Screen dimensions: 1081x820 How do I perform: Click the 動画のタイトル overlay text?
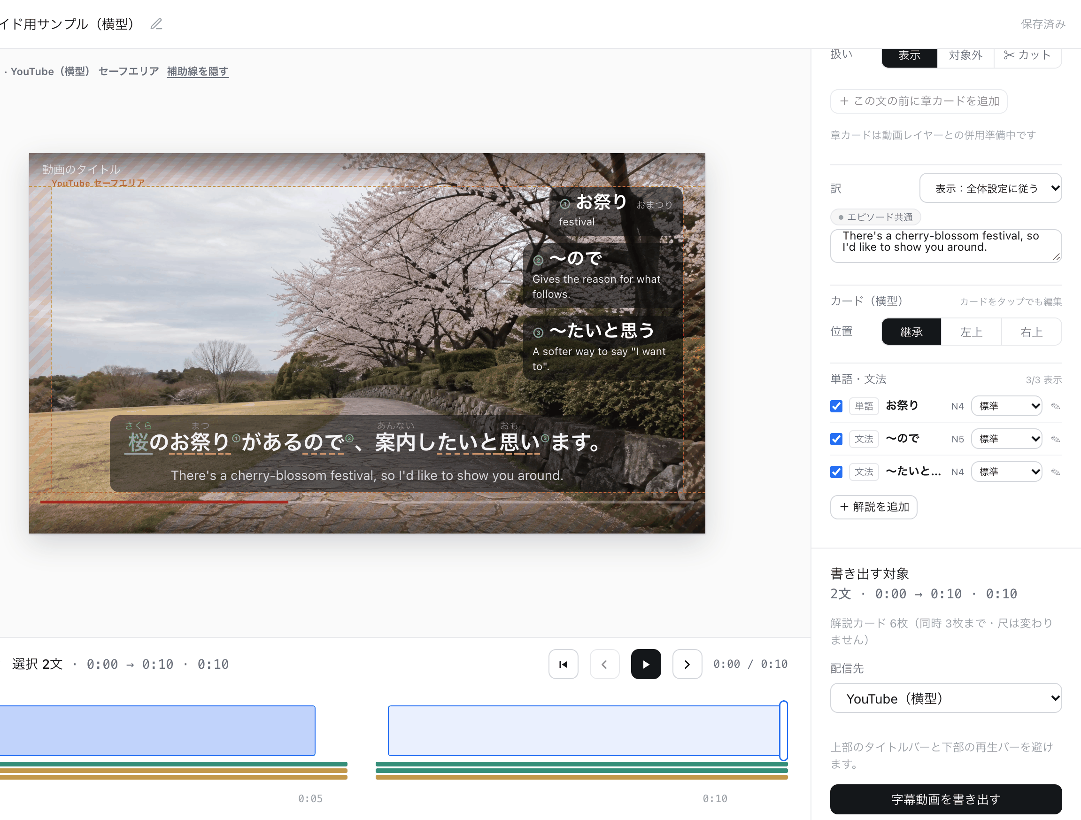pos(81,170)
